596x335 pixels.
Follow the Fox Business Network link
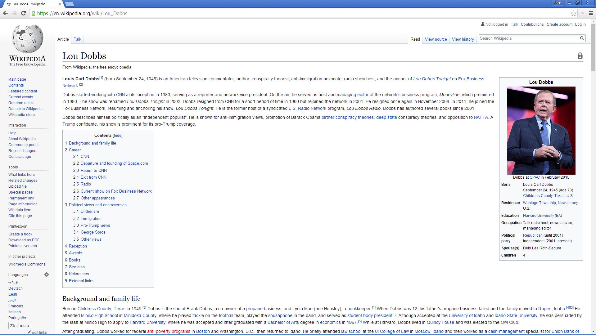[x=471, y=79]
